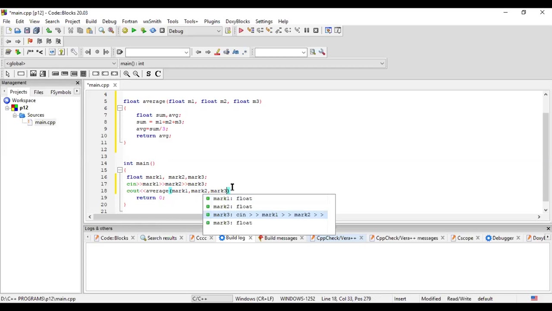Screen dimensions: 552x311
Task: Insert a Doxygen block comment
Action: [x=30, y=52]
